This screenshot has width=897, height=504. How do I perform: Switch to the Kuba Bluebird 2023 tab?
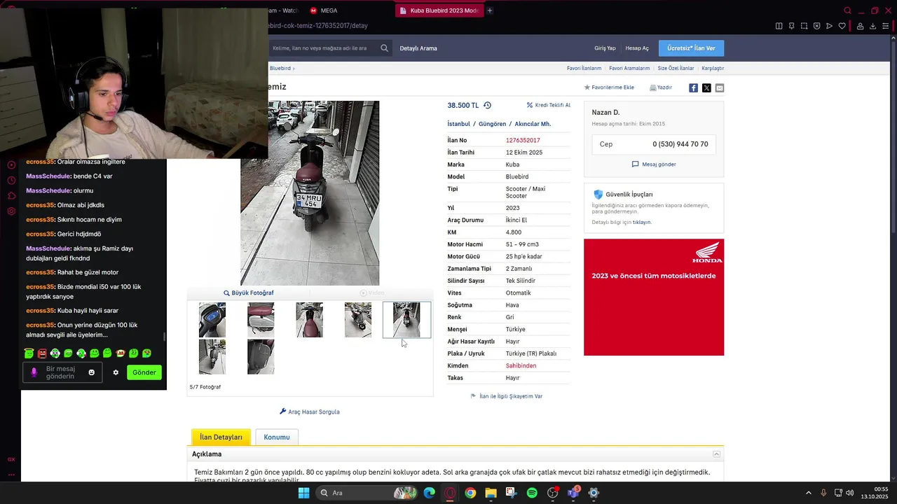pos(439,10)
